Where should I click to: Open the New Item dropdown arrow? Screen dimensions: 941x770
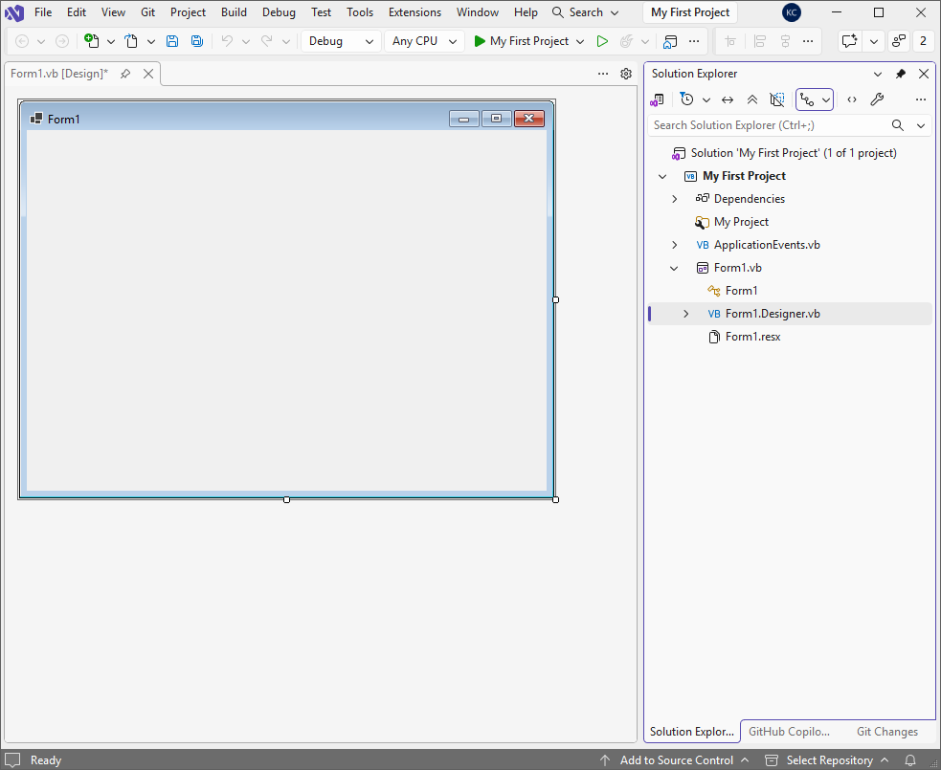point(111,41)
